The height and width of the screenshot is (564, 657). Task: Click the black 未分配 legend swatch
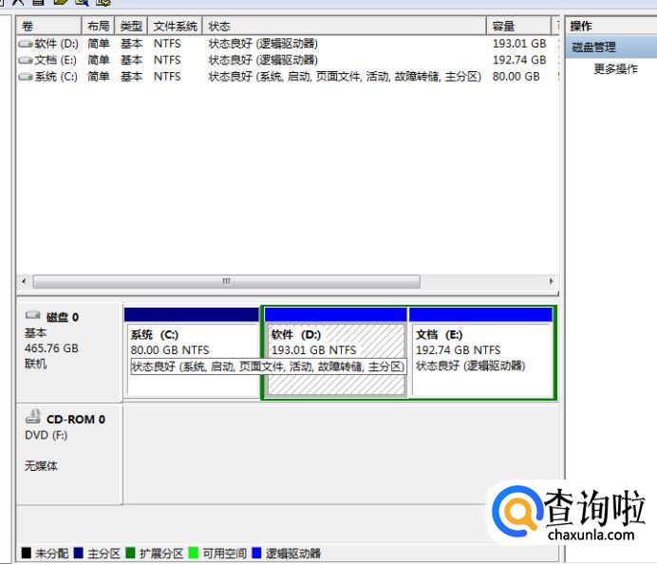tap(27, 554)
